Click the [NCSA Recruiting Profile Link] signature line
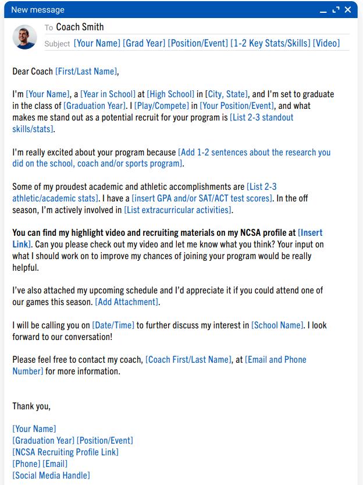 tap(65, 452)
